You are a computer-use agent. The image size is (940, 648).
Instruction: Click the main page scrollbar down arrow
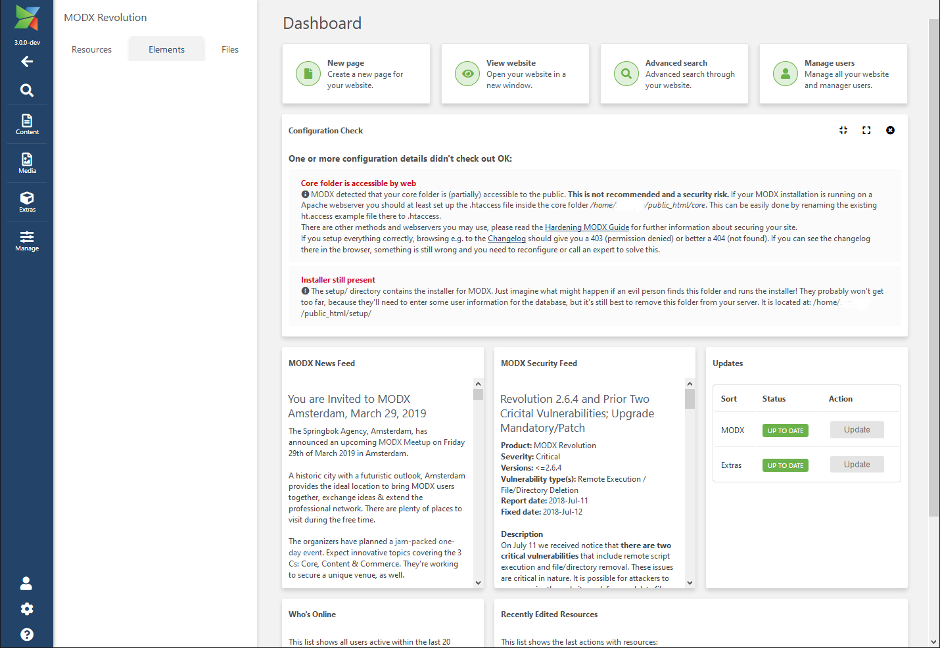coord(934,642)
